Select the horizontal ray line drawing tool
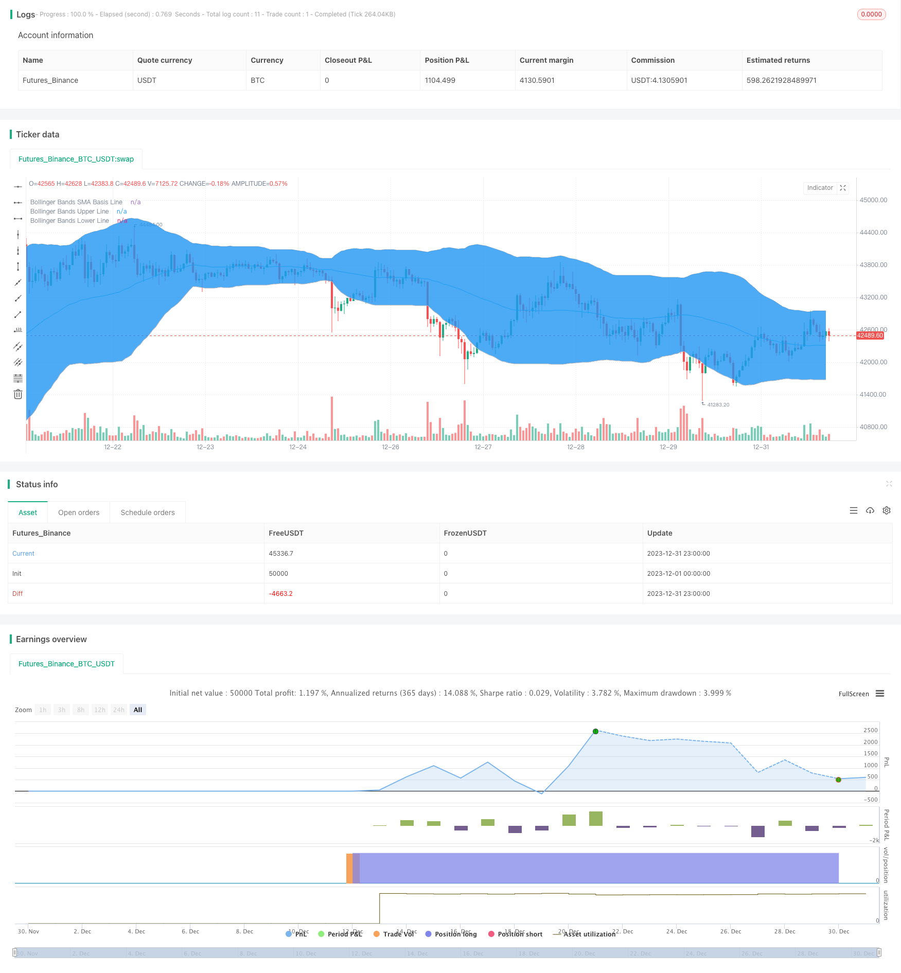Screen dimensions: 901x973 point(18,203)
